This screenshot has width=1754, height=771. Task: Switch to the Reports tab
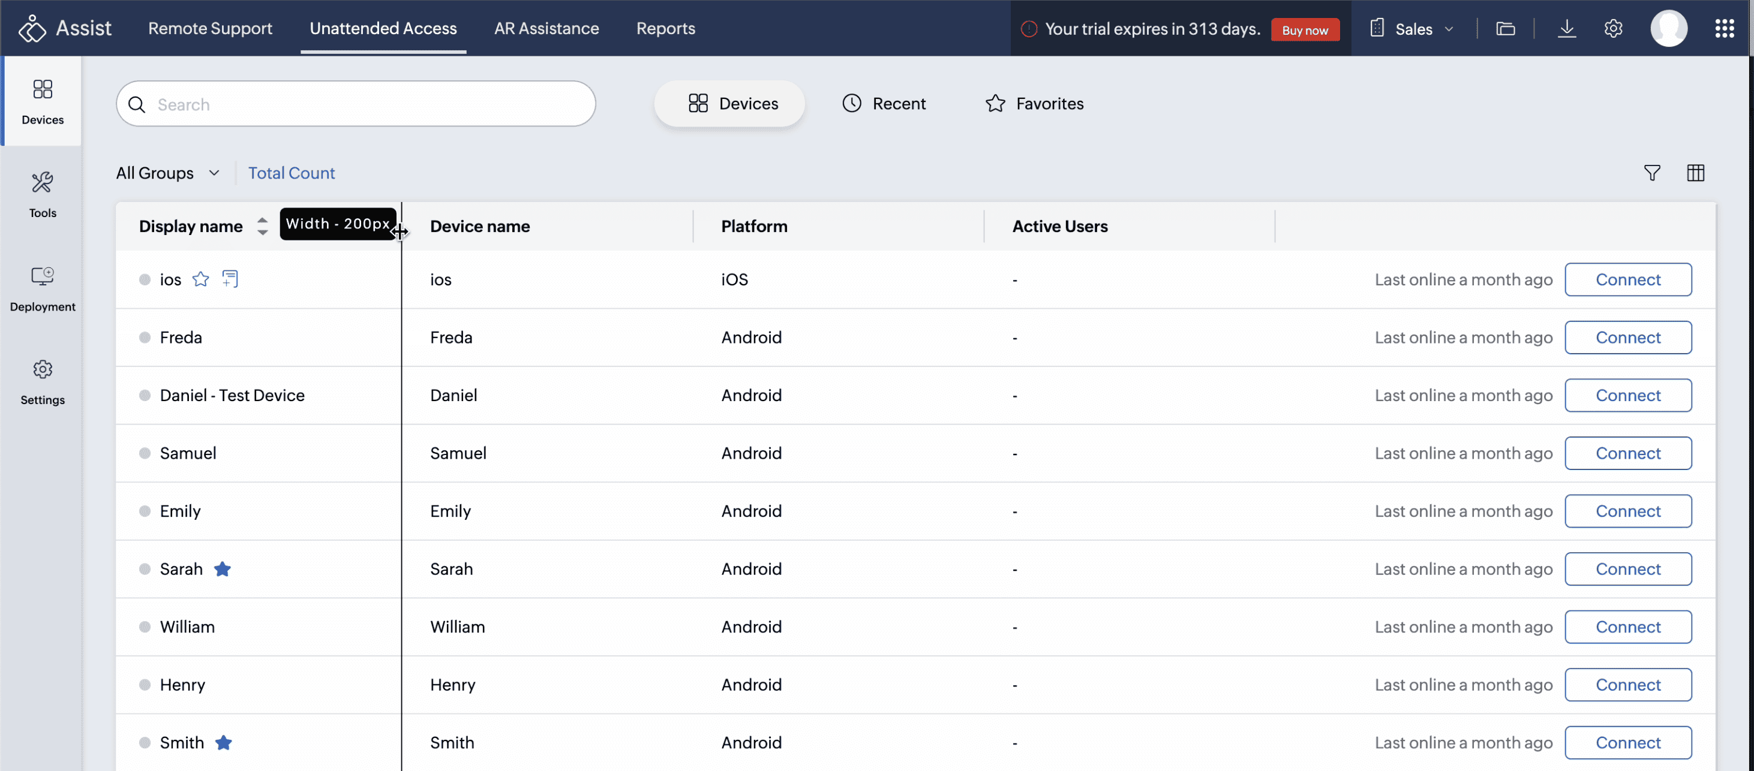click(x=665, y=29)
